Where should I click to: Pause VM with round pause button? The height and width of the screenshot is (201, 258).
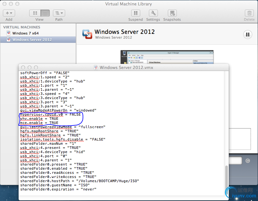(x=248, y=35)
